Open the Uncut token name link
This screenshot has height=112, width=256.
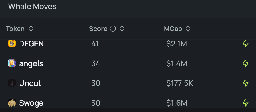click(x=30, y=83)
